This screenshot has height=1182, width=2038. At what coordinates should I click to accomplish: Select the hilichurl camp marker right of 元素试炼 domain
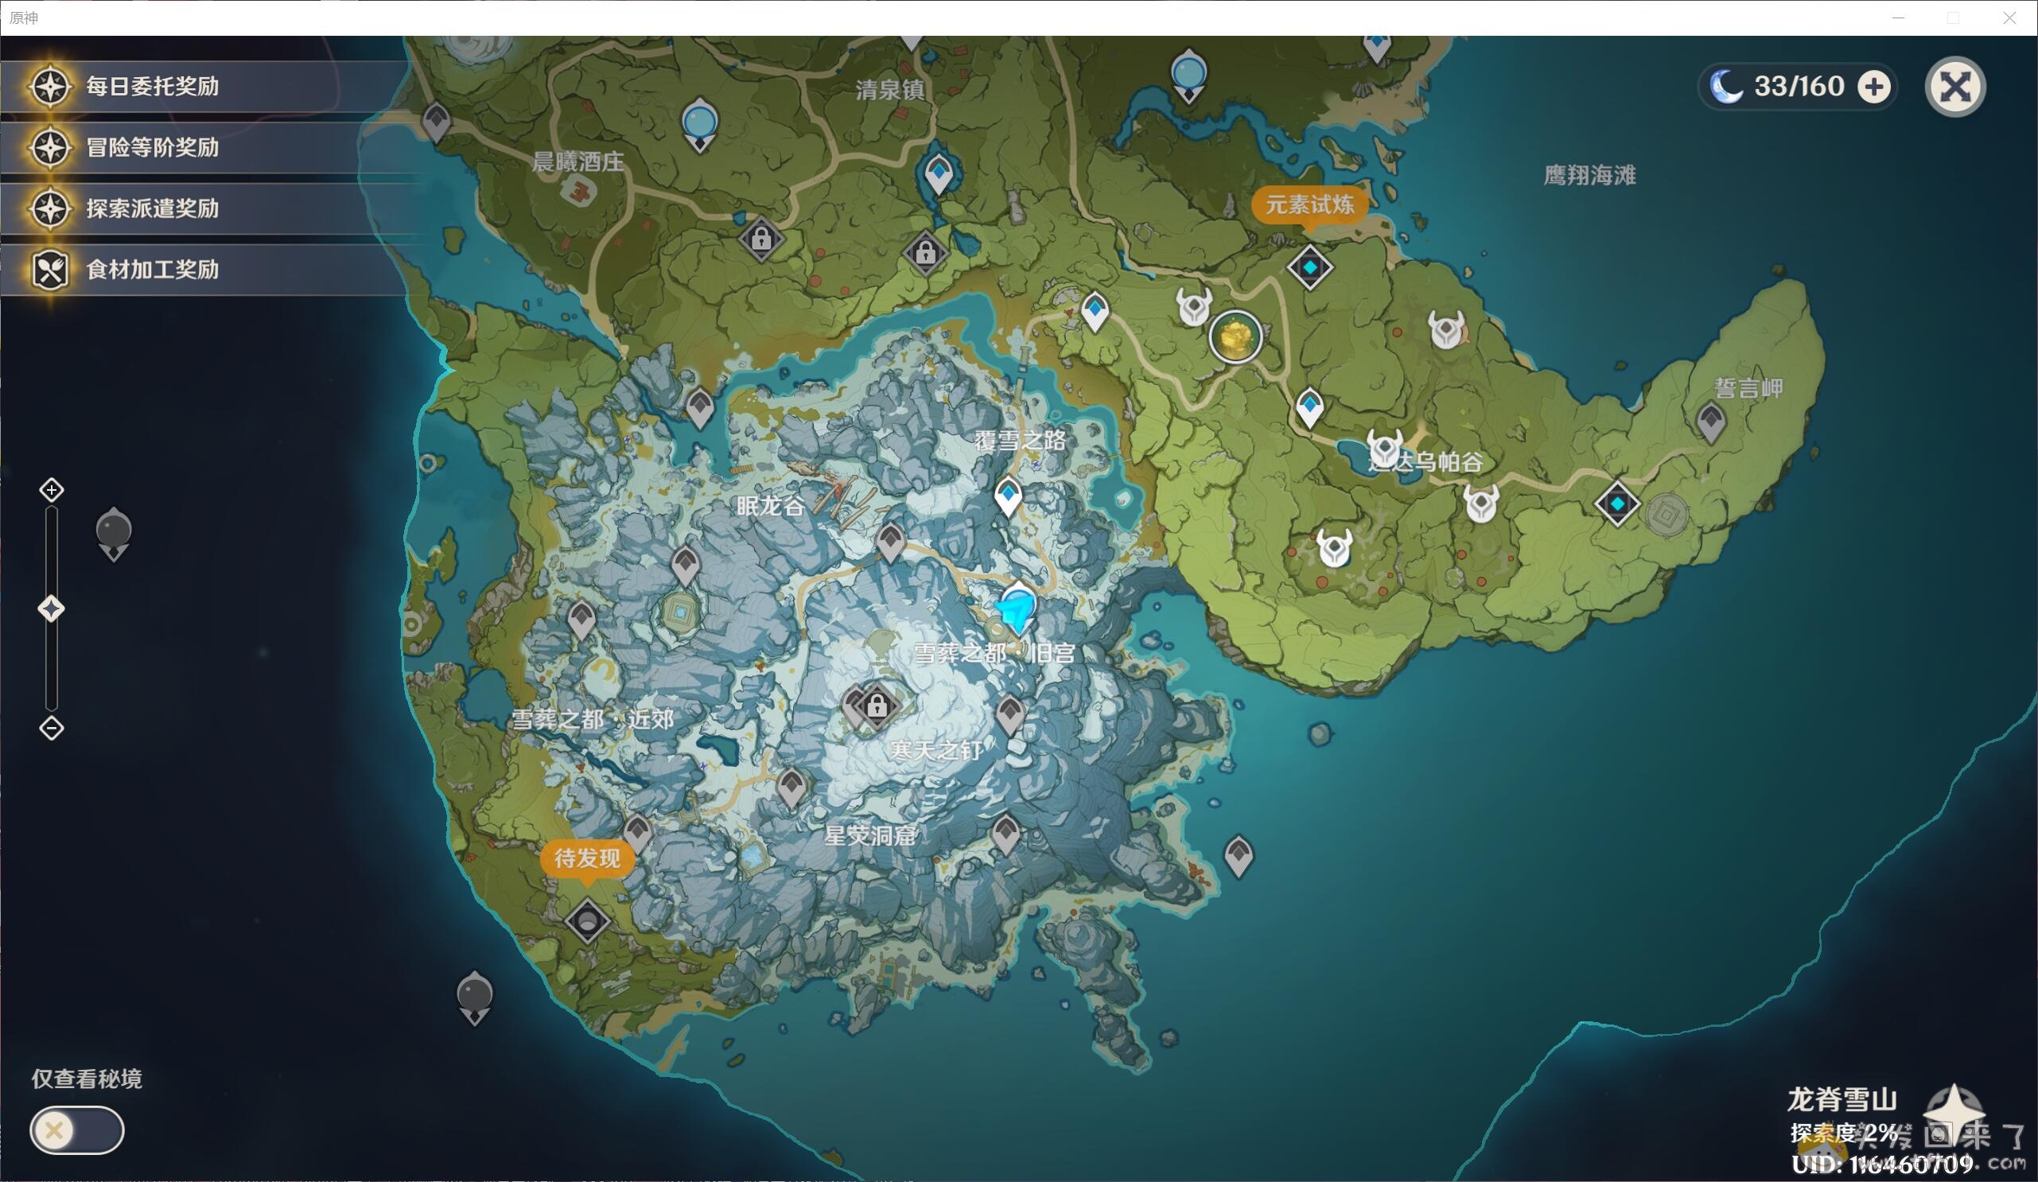(x=1447, y=330)
